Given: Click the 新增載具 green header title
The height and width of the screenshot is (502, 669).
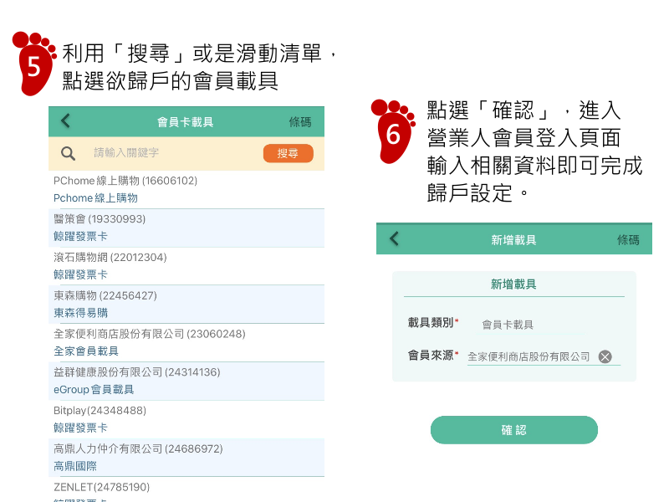Looking at the screenshot, I should pyautogui.click(x=513, y=240).
